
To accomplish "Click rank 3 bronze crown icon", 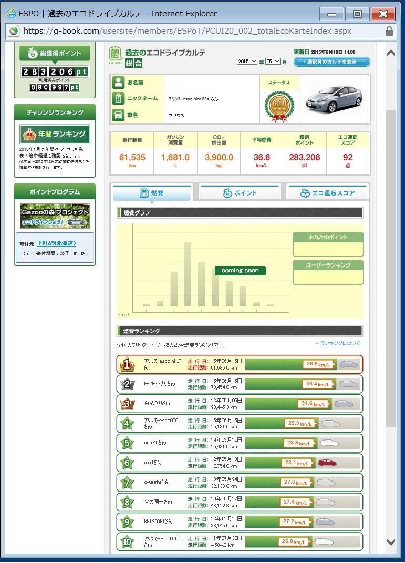I will click(127, 404).
